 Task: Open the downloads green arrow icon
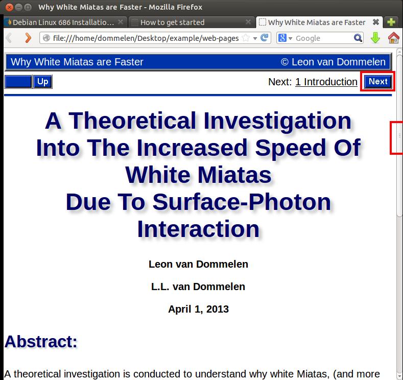point(375,38)
